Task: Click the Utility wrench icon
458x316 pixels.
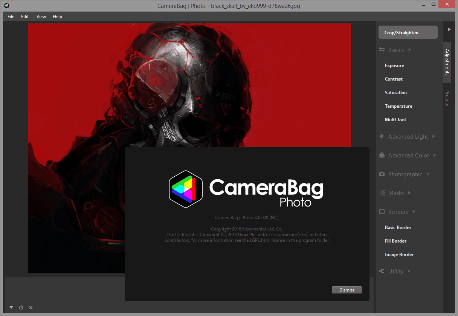Action: click(x=382, y=271)
